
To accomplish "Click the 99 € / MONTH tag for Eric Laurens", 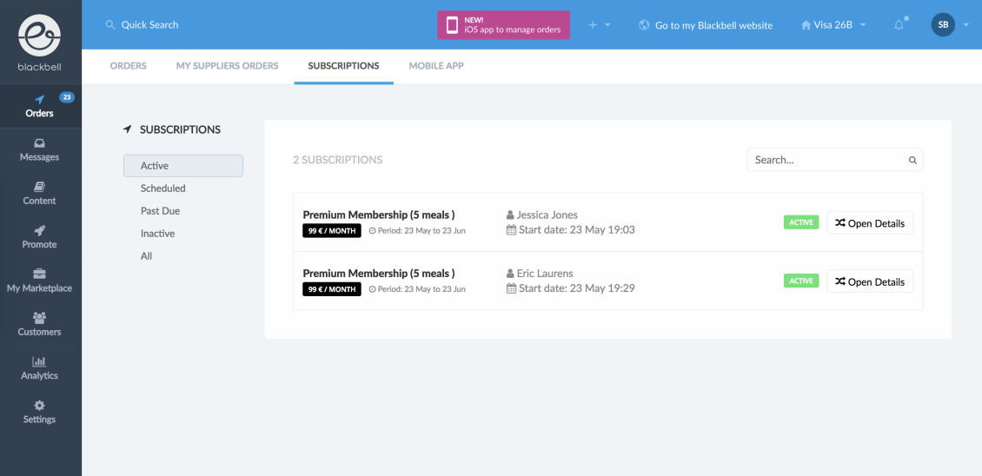I will (x=332, y=289).
